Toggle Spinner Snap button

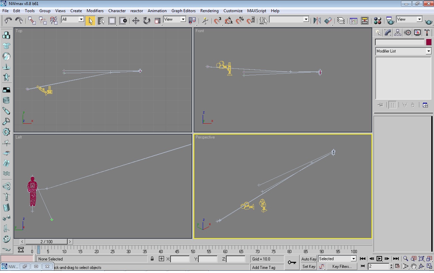(251, 21)
